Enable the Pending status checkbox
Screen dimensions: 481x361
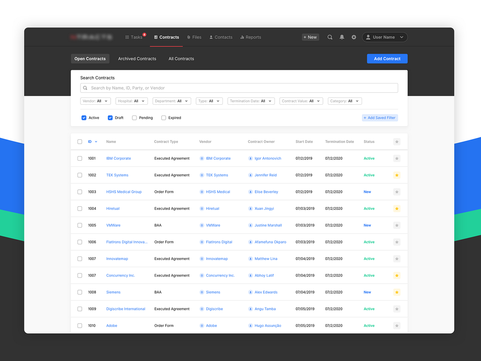[x=134, y=118]
